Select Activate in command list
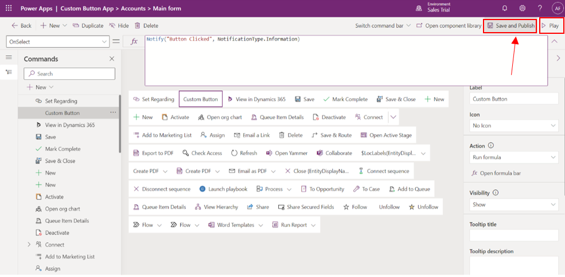565x277 pixels. [54, 197]
